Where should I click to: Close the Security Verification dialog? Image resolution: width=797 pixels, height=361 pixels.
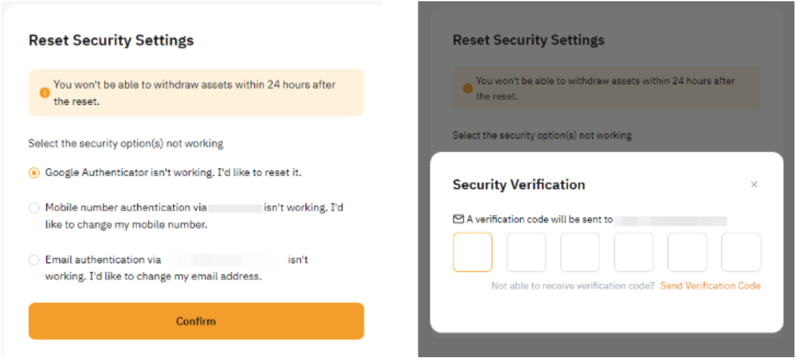(754, 184)
